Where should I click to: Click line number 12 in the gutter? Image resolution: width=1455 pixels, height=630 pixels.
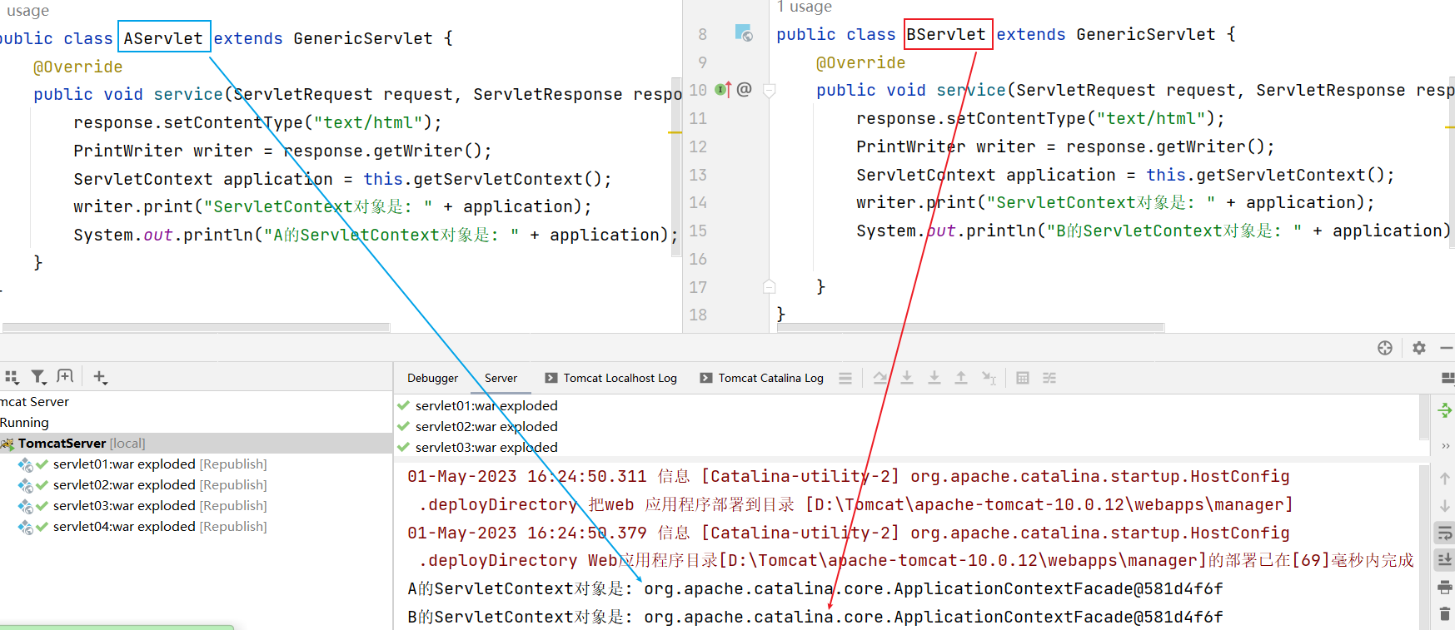[698, 146]
